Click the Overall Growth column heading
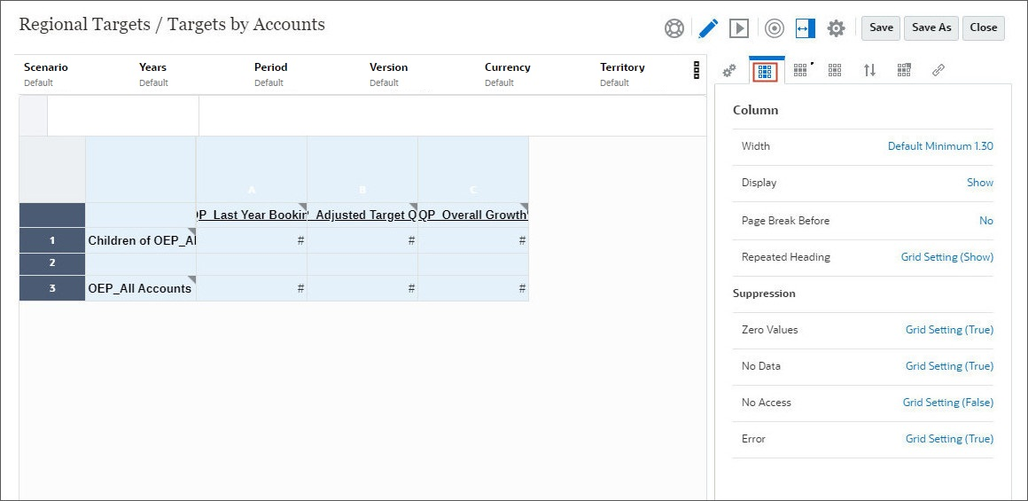 click(472, 215)
